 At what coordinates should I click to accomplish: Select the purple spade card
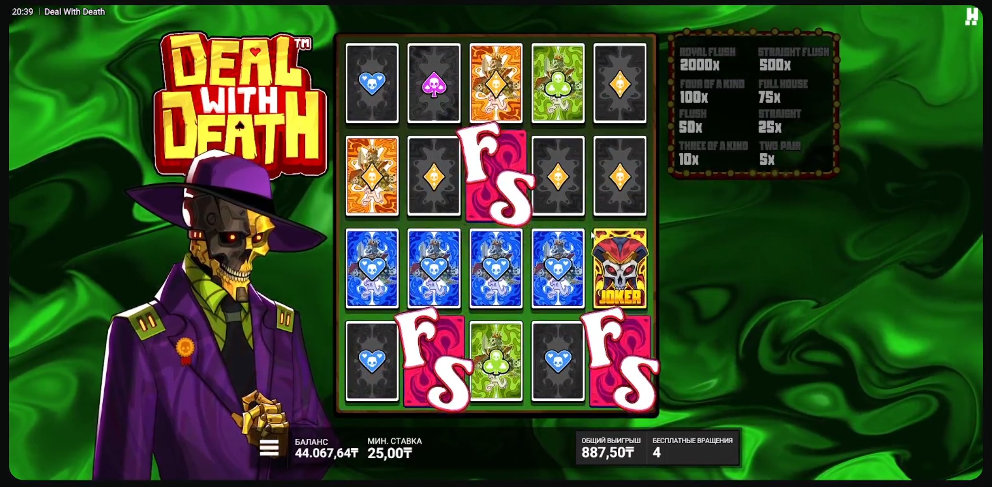[434, 83]
